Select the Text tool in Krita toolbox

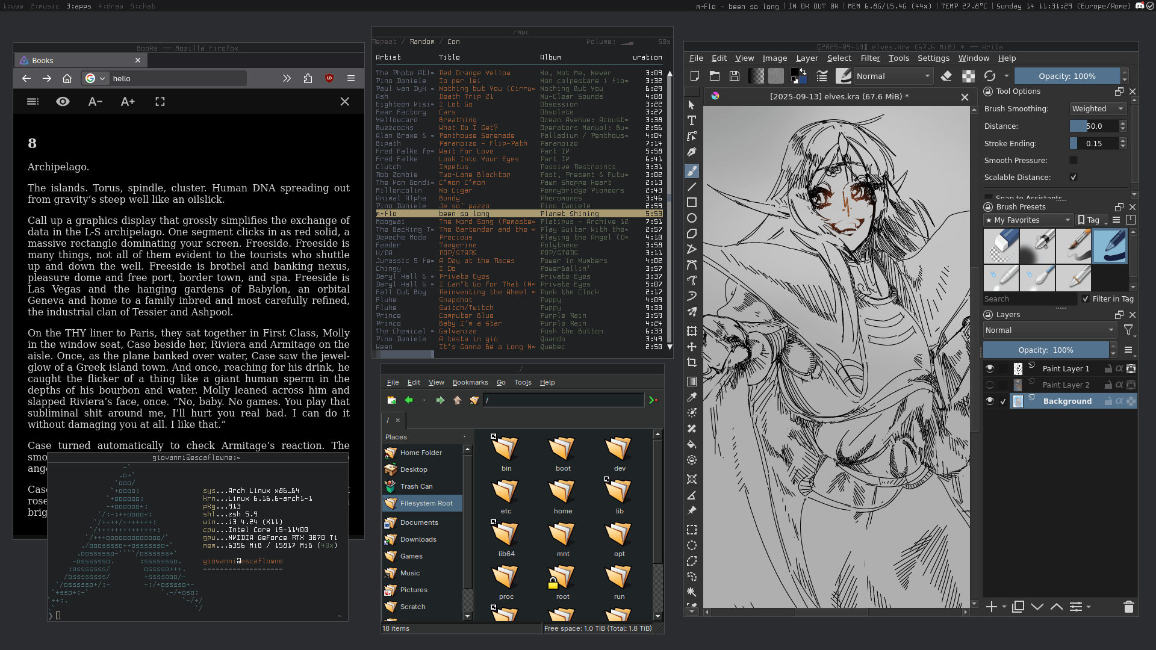pos(692,120)
